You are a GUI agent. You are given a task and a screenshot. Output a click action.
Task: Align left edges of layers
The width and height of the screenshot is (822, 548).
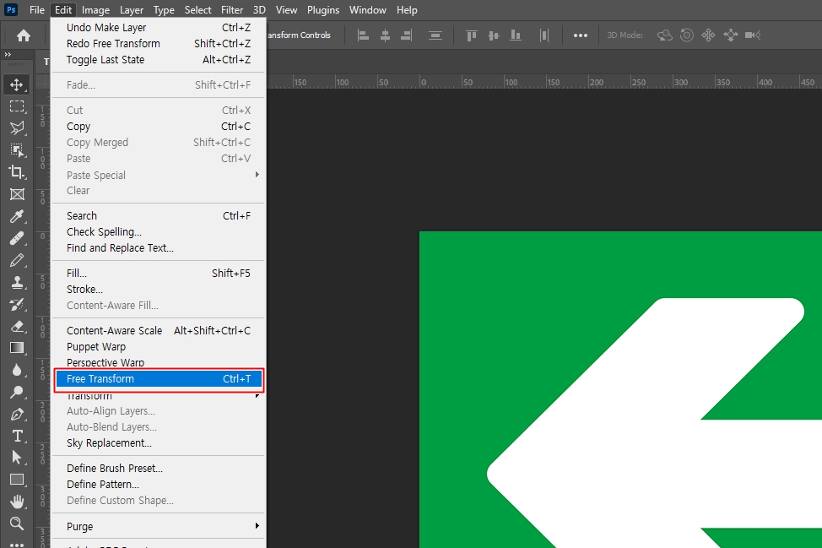[363, 35]
